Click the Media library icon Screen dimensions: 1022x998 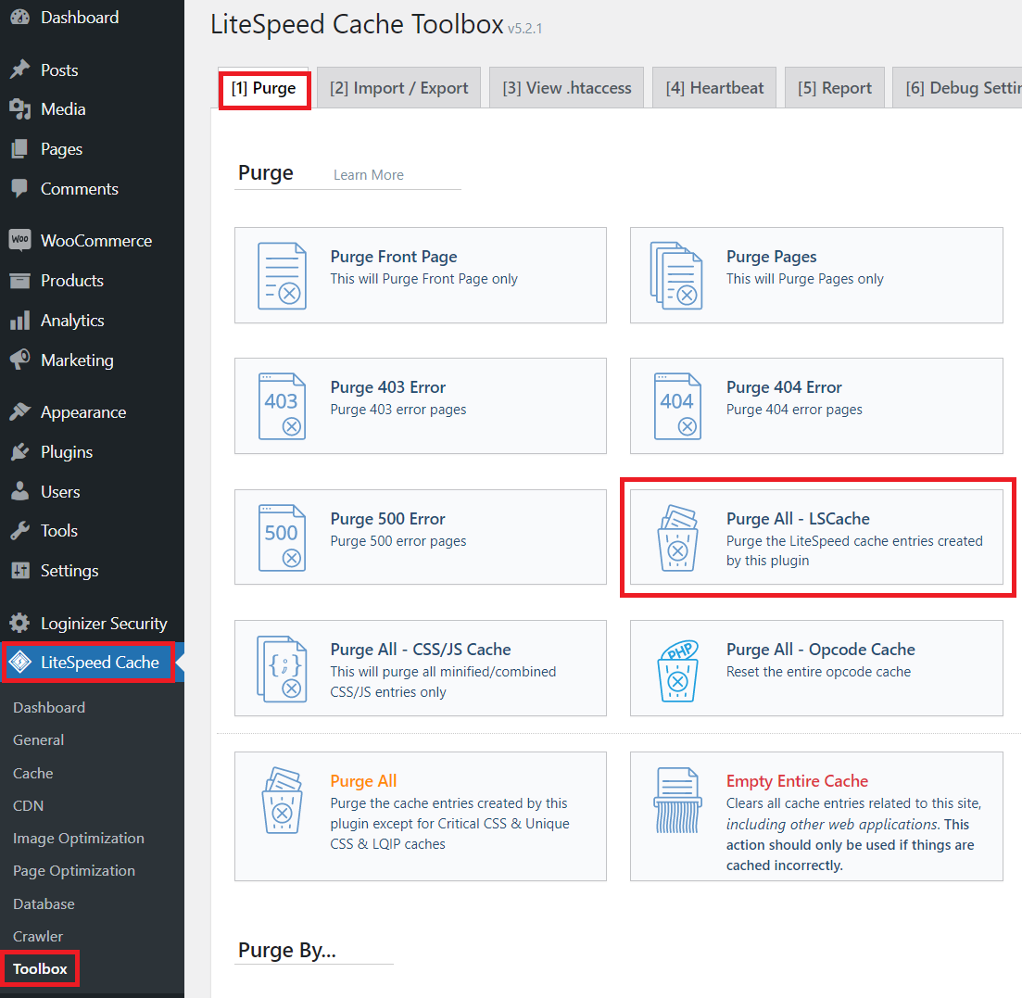tap(20, 109)
